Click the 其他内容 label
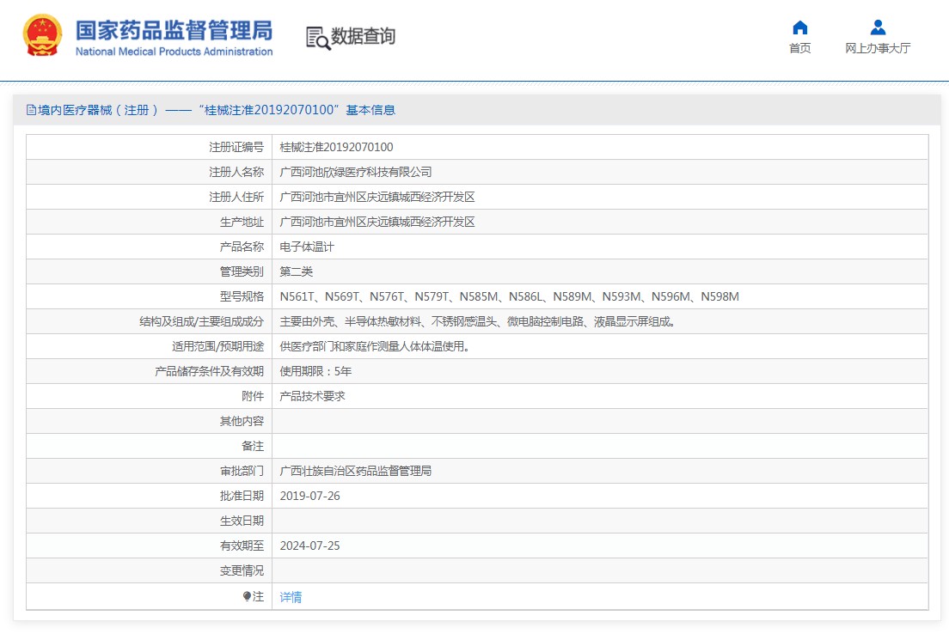Screen dimensions: 949x634 (x=242, y=421)
